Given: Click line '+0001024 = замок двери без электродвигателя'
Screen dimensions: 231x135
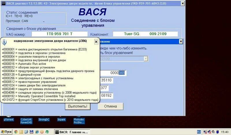Looking at the screenshot, I should pyautogui.click(x=33, y=85).
